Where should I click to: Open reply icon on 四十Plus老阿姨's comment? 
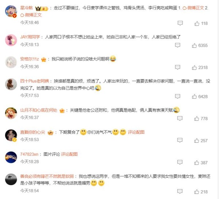(x=177, y=96)
